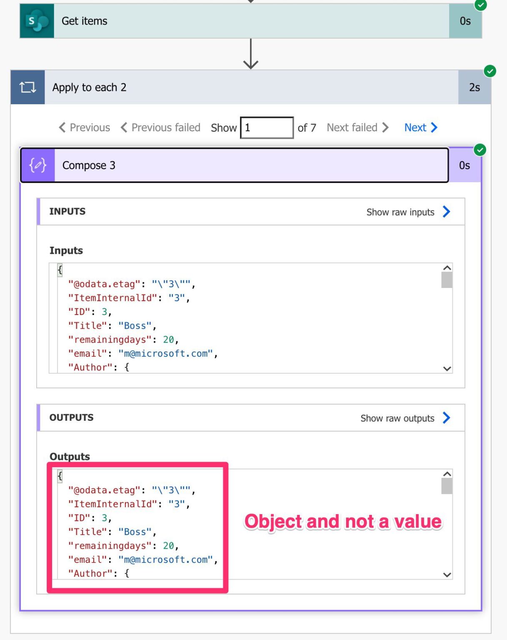
Task: Click the success checkmark on Compose 3
Action: coord(480,150)
